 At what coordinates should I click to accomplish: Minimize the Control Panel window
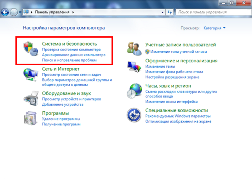[223, 3]
